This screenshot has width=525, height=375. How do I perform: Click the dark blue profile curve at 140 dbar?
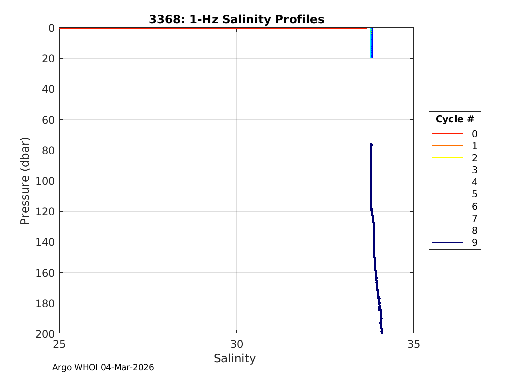point(373,242)
